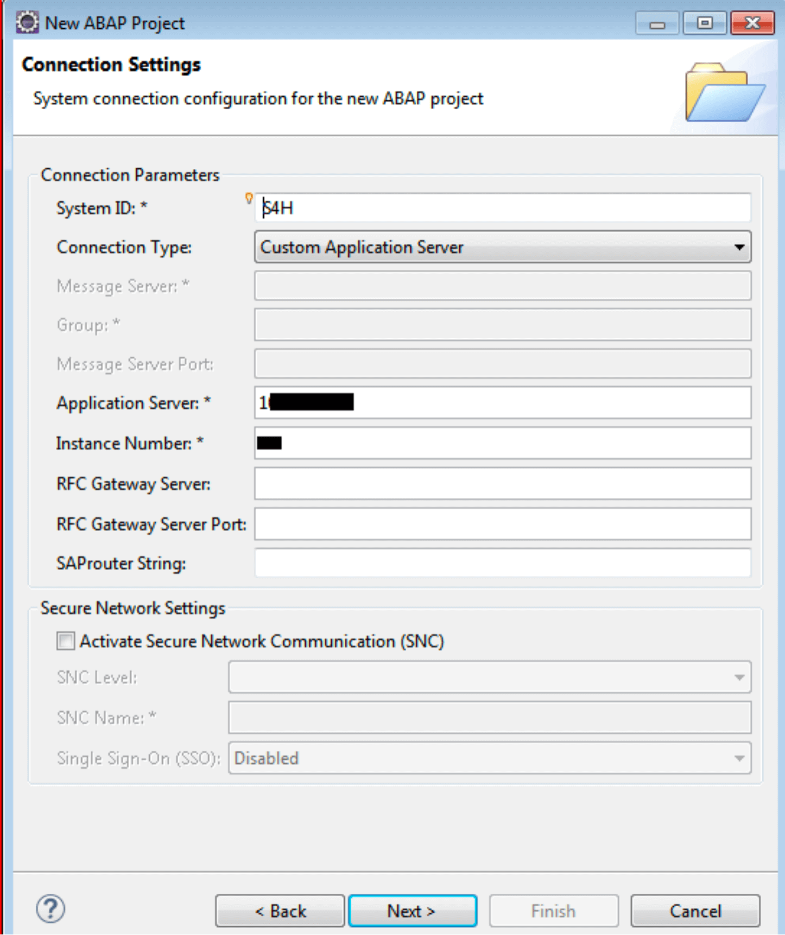Viewport: 785px width, 935px height.
Task: Click the Instance Number label
Action: pyautogui.click(x=130, y=443)
